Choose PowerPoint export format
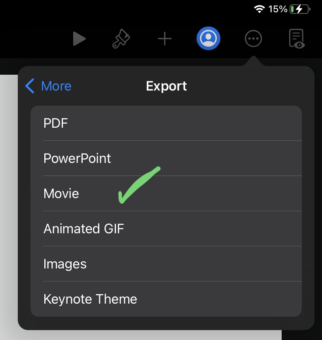Screen dimensions: 322x340 tap(166, 158)
